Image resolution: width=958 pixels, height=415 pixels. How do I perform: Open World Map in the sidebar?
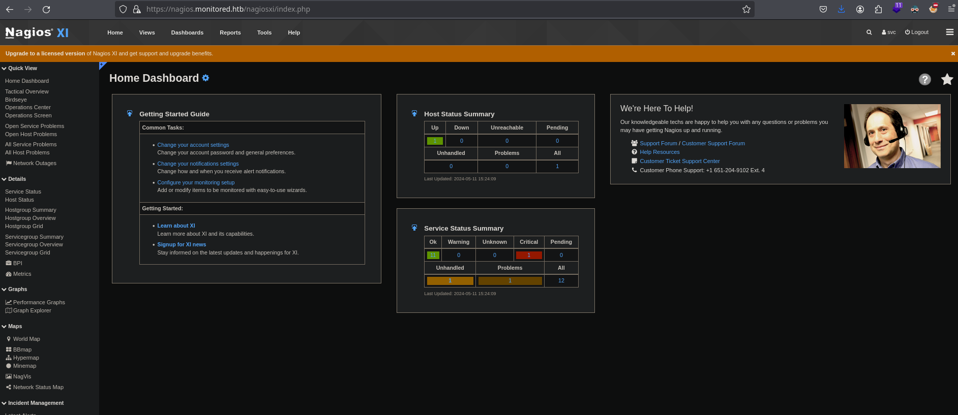click(x=23, y=339)
